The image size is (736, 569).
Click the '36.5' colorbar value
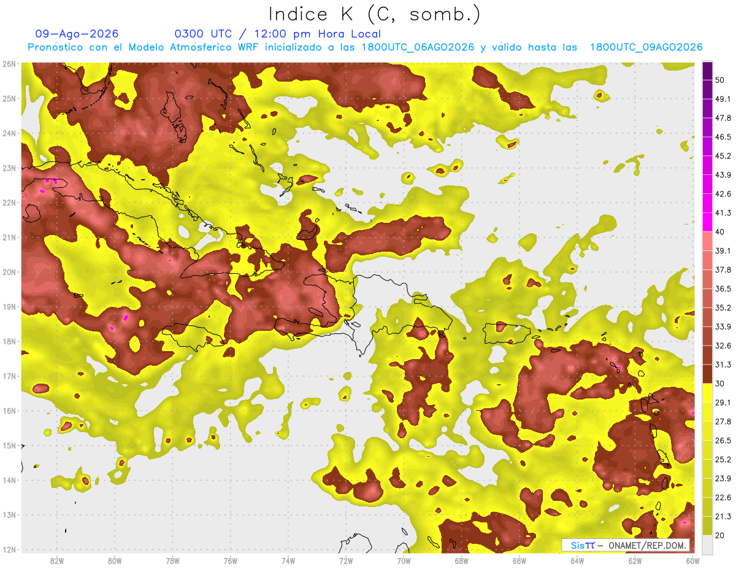(723, 288)
